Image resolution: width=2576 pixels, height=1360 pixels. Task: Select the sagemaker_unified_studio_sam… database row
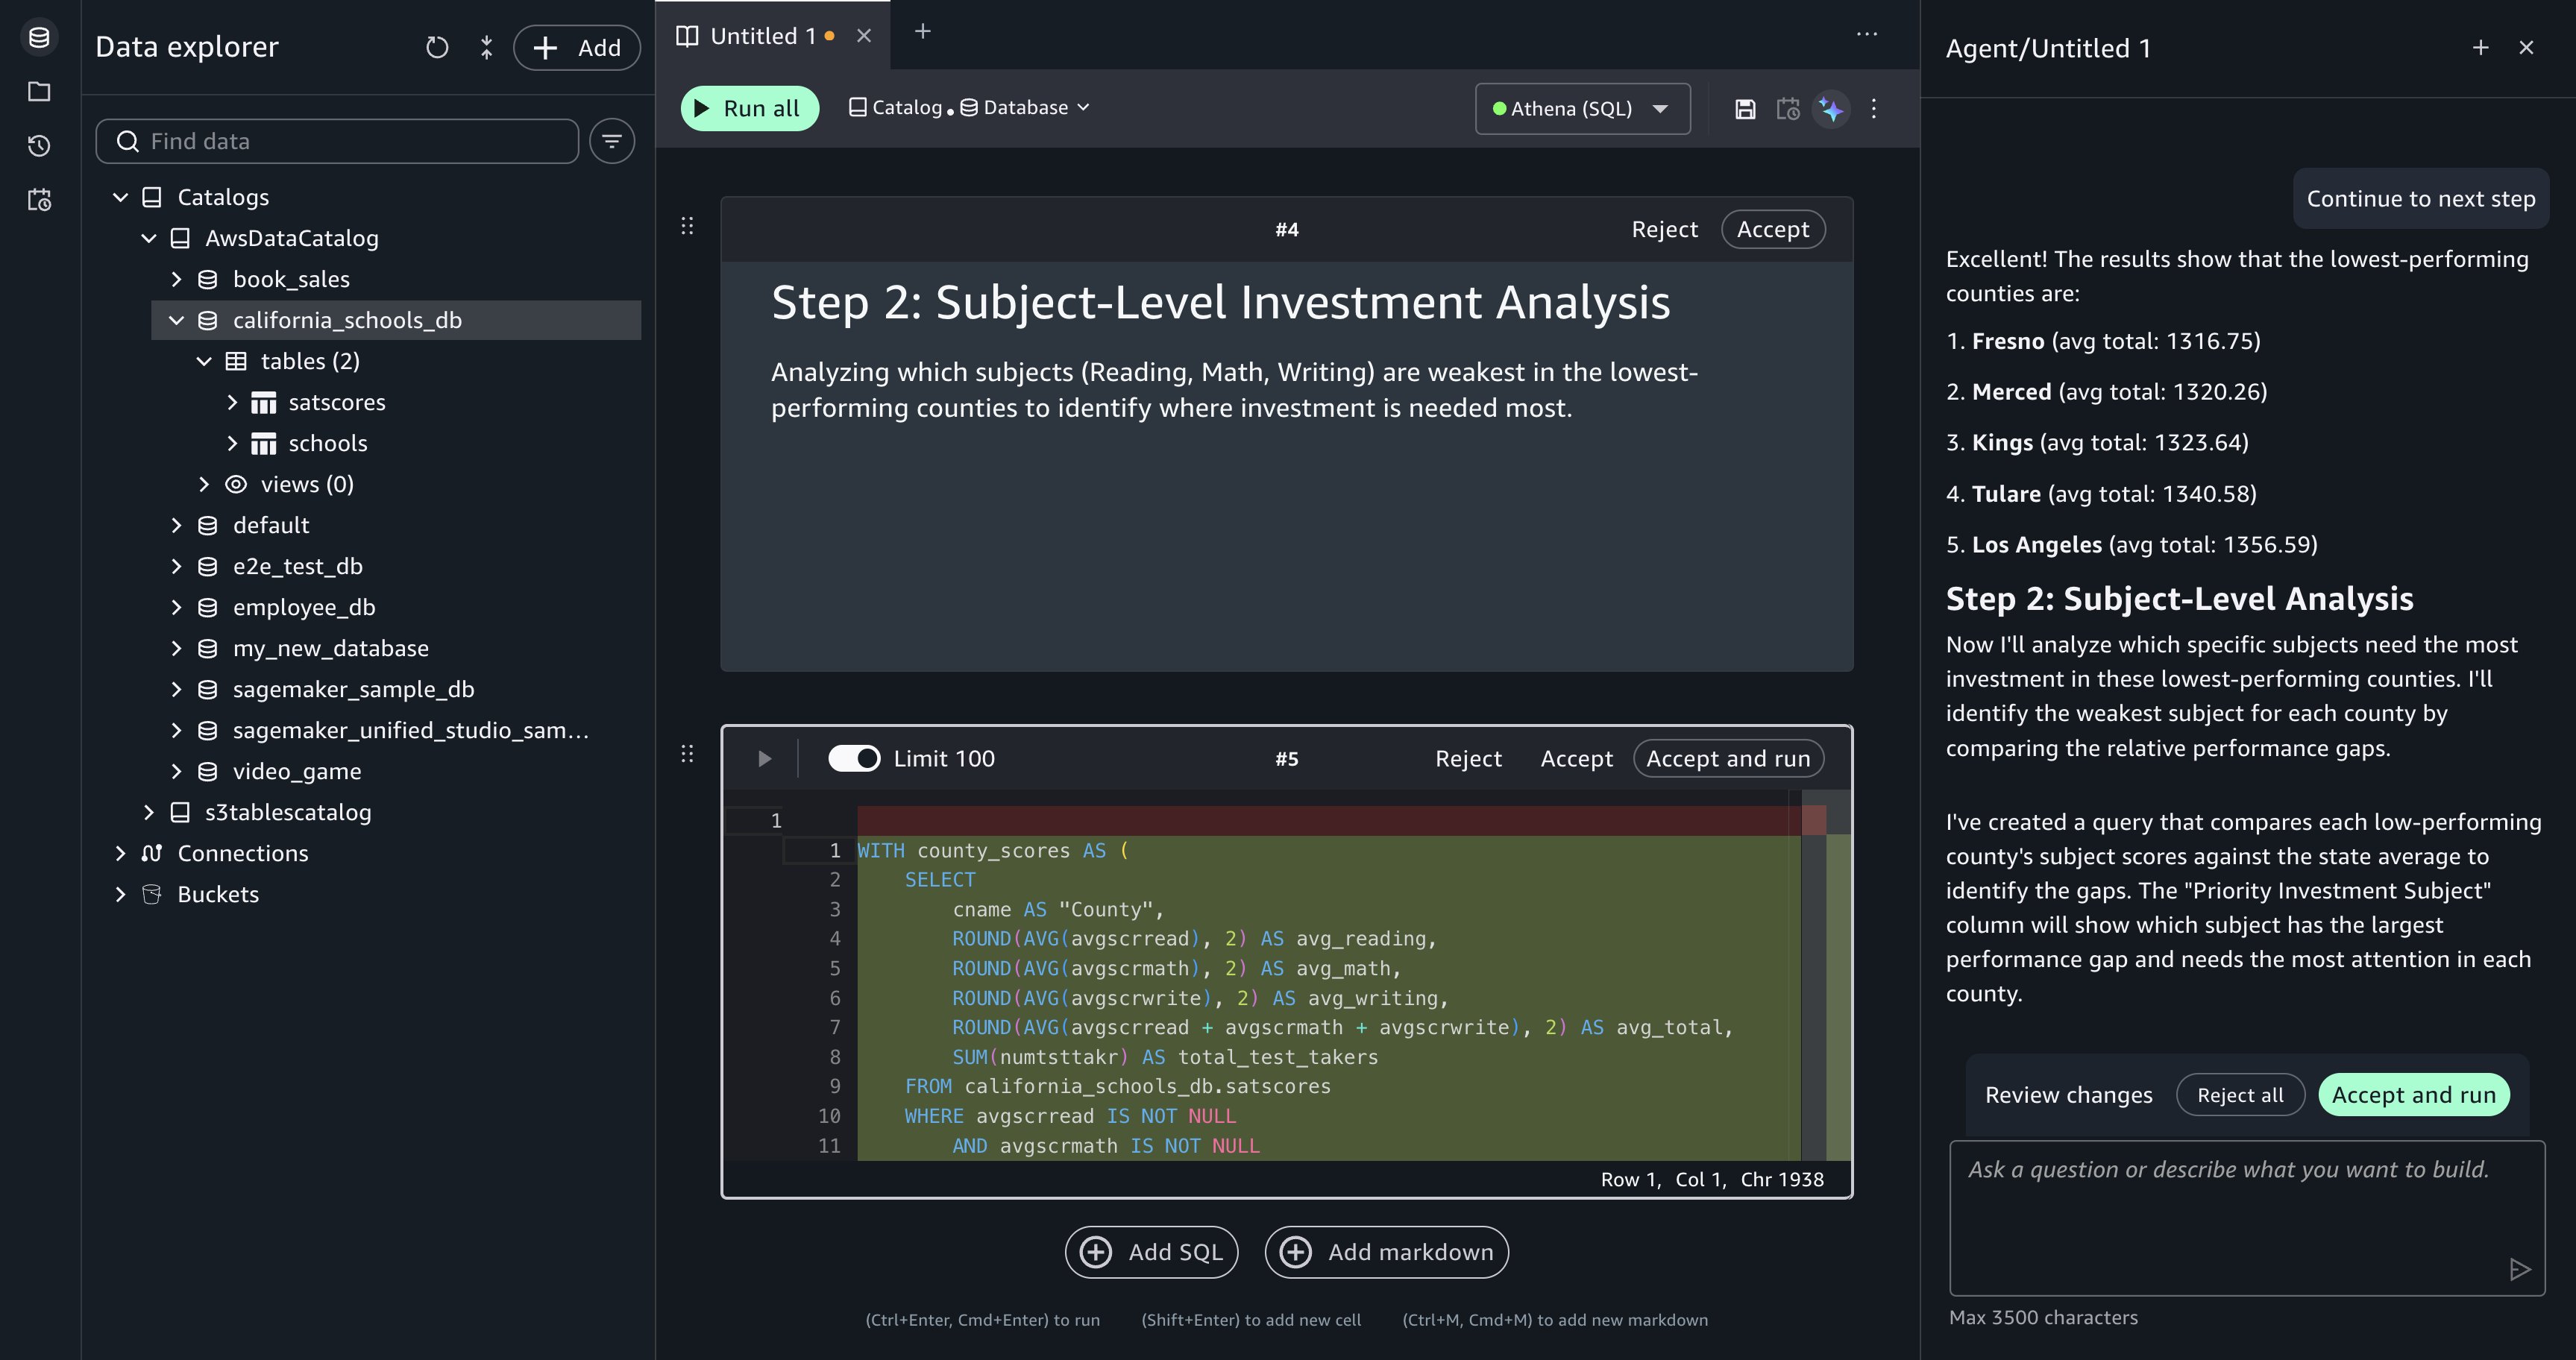click(396, 730)
